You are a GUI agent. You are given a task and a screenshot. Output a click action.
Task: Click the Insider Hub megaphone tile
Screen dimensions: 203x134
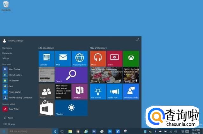(x=114, y=91)
